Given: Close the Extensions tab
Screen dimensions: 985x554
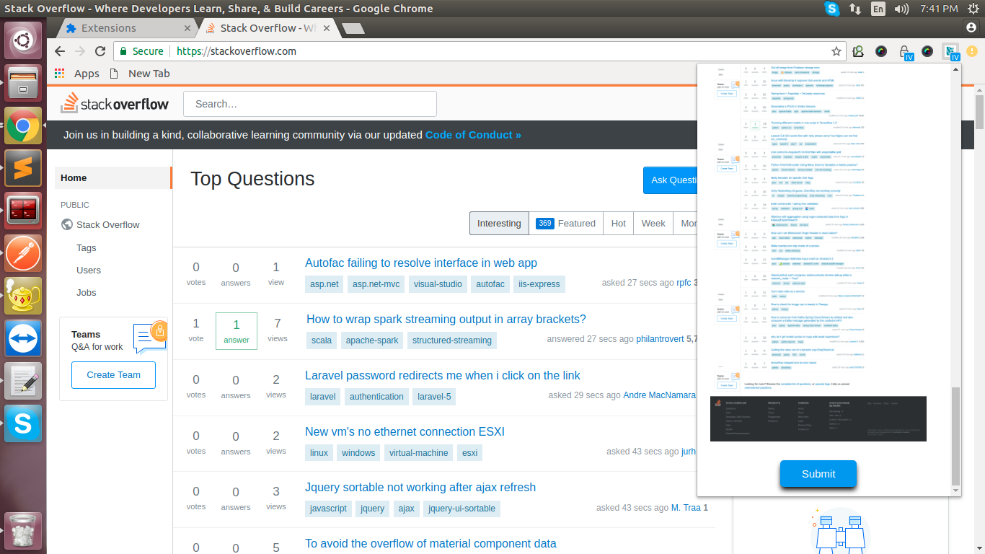Looking at the screenshot, I should coord(187,28).
